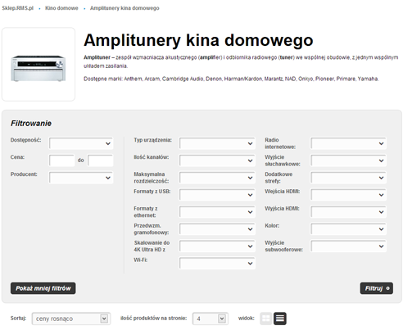Open Formaty z ethernet dropdown
This screenshot has width=403, height=330.
(x=217, y=212)
